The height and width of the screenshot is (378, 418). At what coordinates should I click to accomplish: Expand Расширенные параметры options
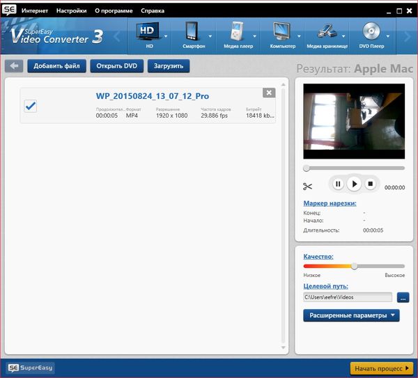351,315
